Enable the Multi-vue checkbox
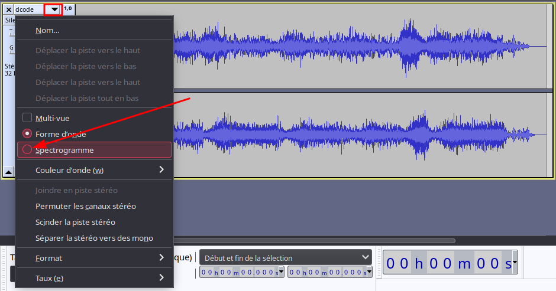The height and width of the screenshot is (291, 556). (27, 118)
